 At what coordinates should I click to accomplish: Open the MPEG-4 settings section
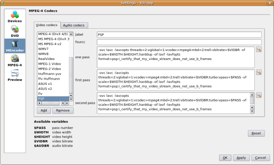(15, 61)
